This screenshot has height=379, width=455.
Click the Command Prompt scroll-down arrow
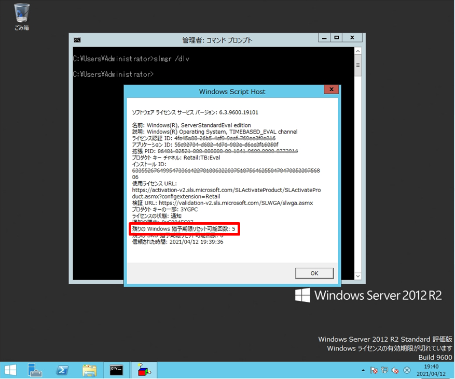(x=358, y=276)
